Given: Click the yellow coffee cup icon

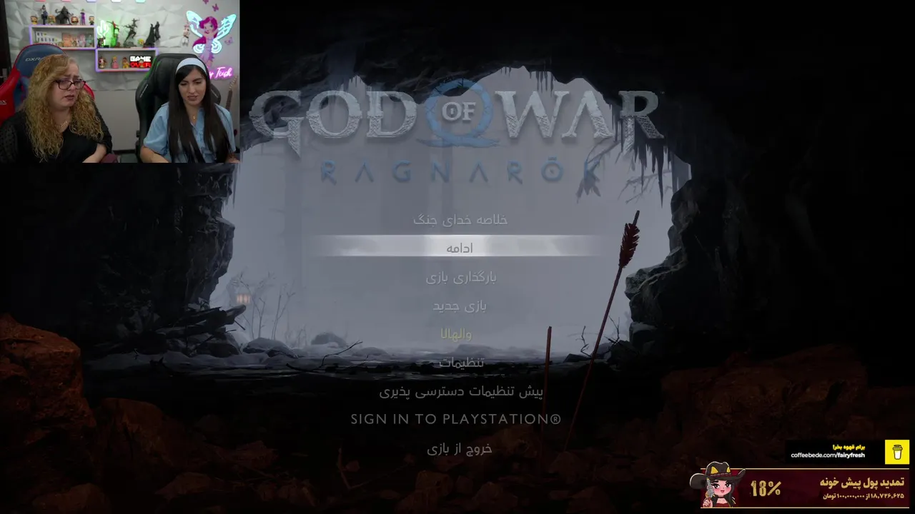Looking at the screenshot, I should (x=897, y=452).
